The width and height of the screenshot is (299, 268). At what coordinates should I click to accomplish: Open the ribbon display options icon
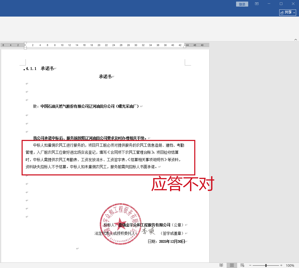257,4
